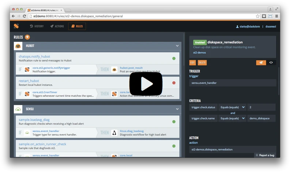Close the st2demo browser tab
The height and width of the screenshot is (172, 290).
pyautogui.click(x=61, y=10)
